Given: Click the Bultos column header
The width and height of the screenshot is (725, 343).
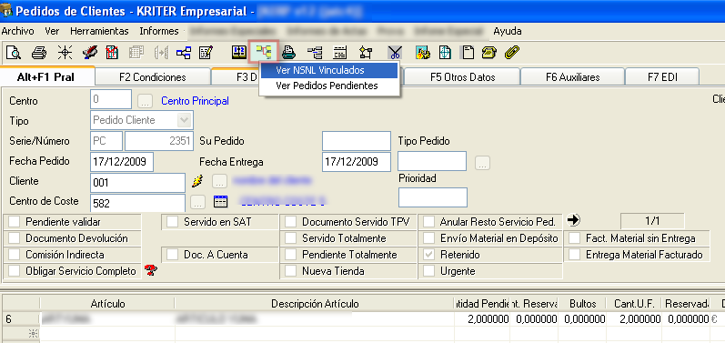Looking at the screenshot, I should (x=583, y=304).
